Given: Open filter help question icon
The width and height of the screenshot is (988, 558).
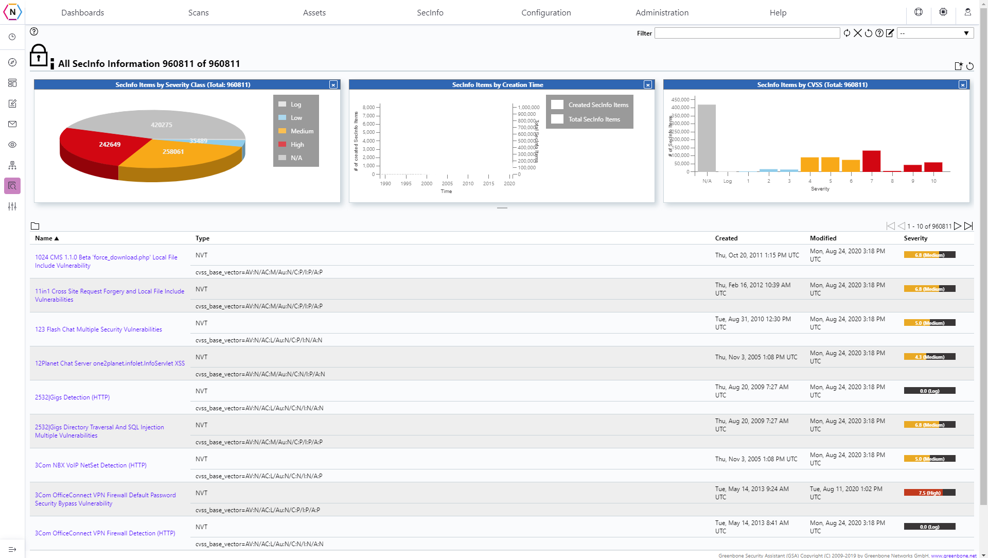Looking at the screenshot, I should click(879, 33).
